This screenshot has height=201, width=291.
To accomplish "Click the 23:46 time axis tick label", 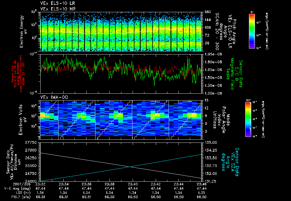I will coord(202,184).
